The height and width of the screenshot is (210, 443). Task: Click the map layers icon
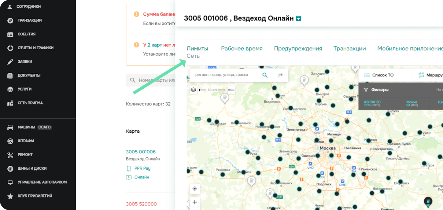click(193, 90)
